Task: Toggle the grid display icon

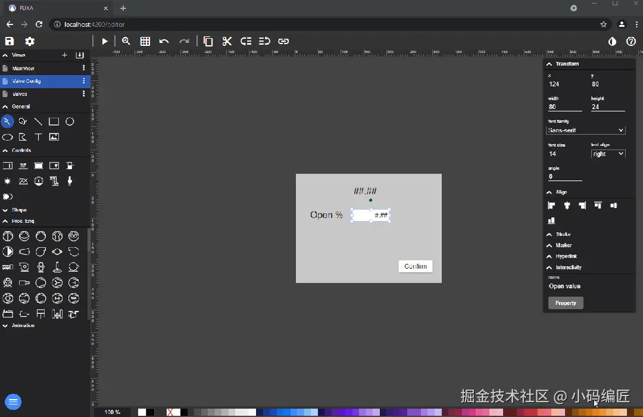Action: (145, 41)
